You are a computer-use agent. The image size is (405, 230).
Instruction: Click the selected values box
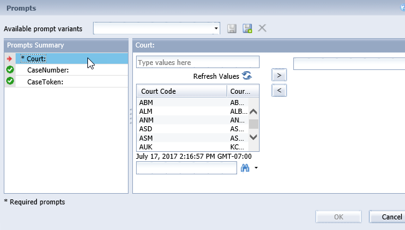point(349,64)
